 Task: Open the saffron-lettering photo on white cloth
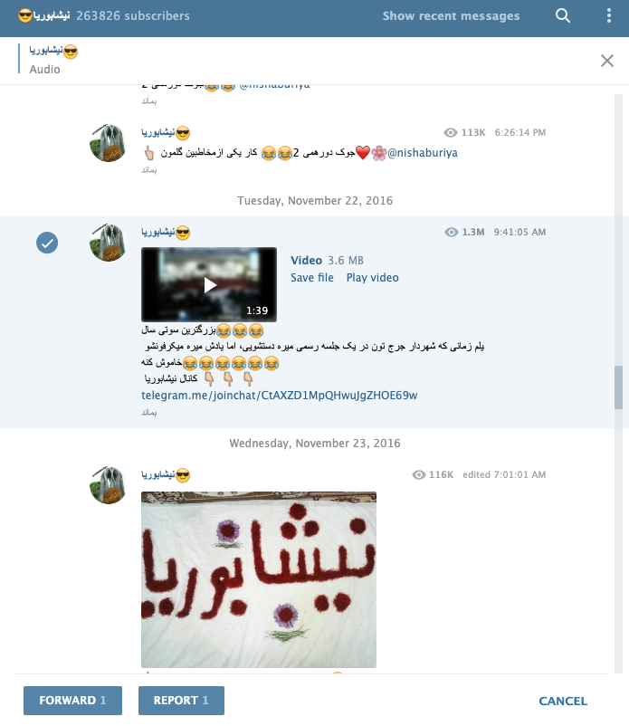[x=259, y=579]
